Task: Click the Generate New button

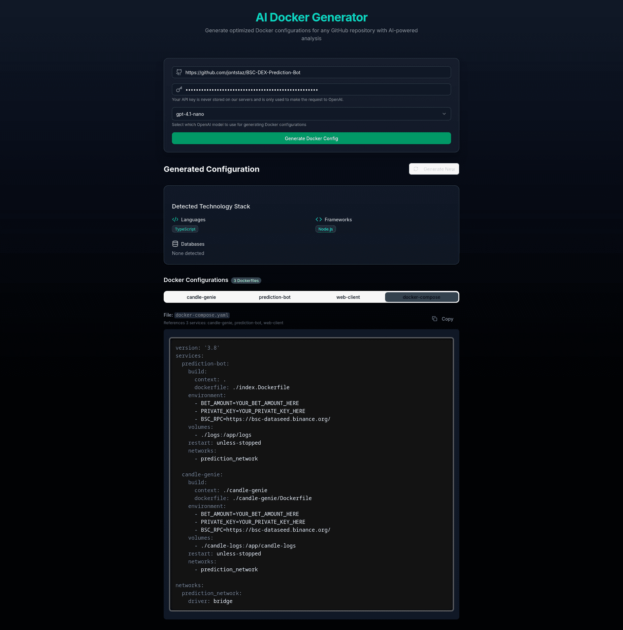Action: click(x=434, y=169)
